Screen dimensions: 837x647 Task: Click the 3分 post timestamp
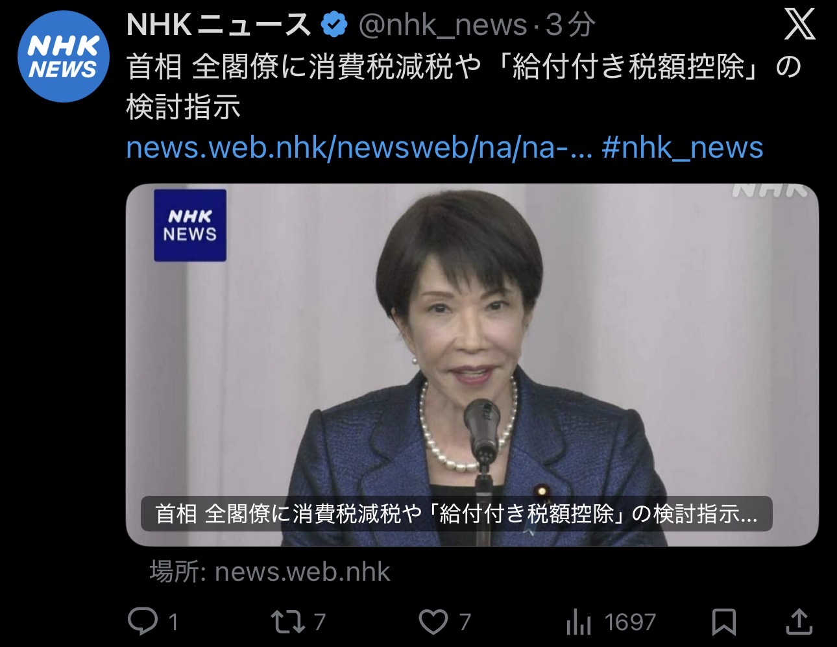[x=570, y=25]
